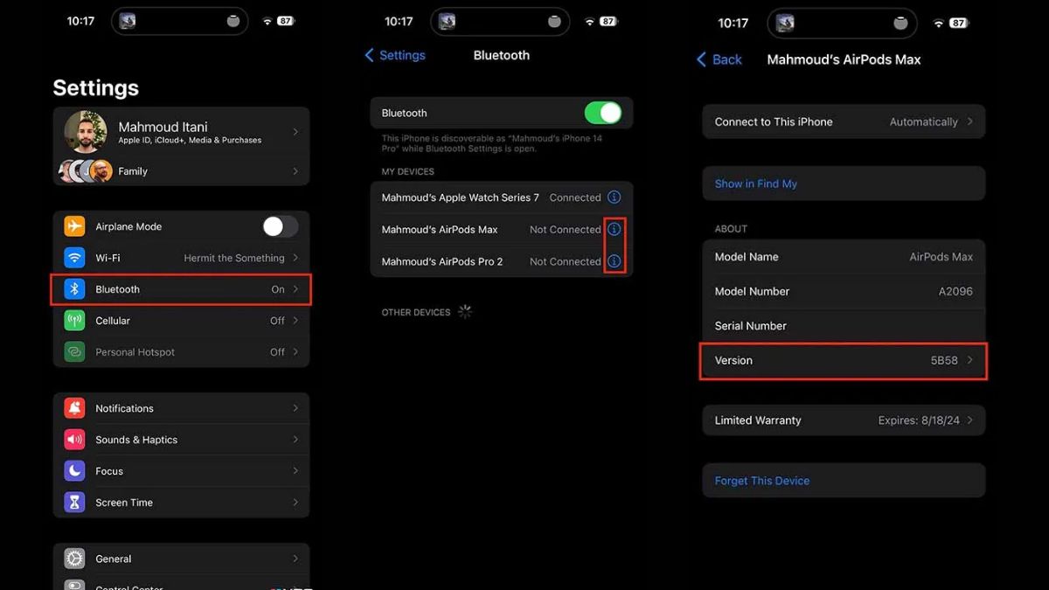Open the Focus settings row
This screenshot has width=1049, height=590.
(x=181, y=471)
